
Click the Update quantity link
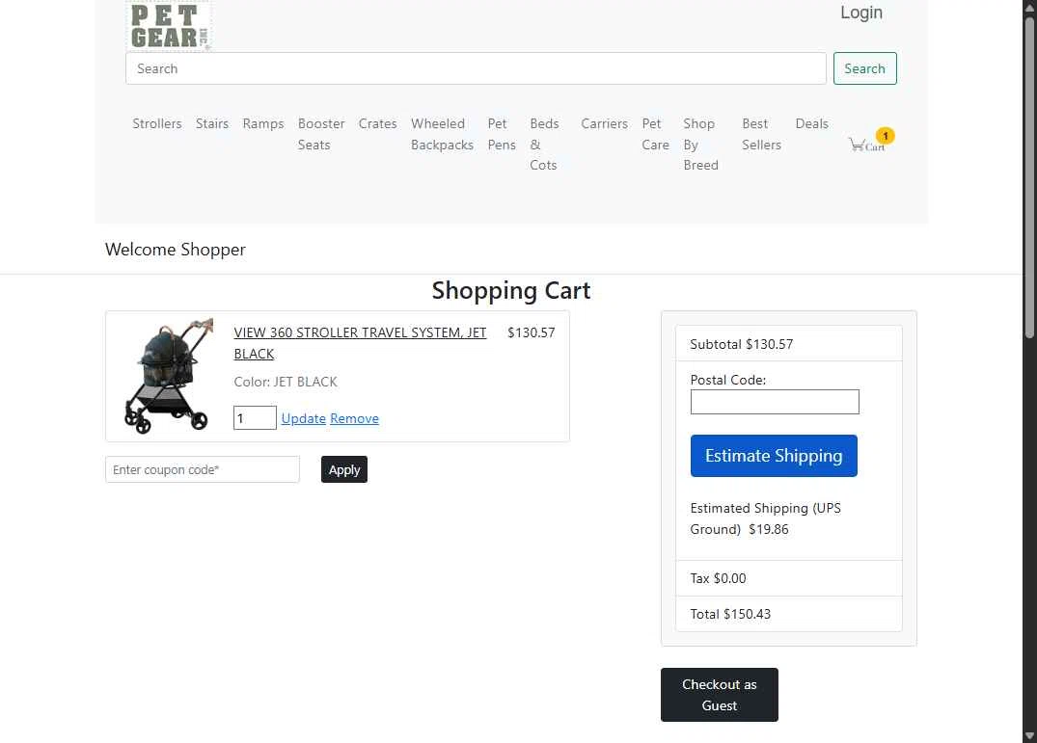pyautogui.click(x=303, y=419)
